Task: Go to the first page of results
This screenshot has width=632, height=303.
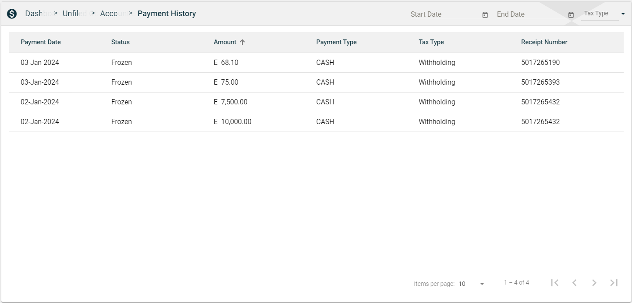Action: 554,283
